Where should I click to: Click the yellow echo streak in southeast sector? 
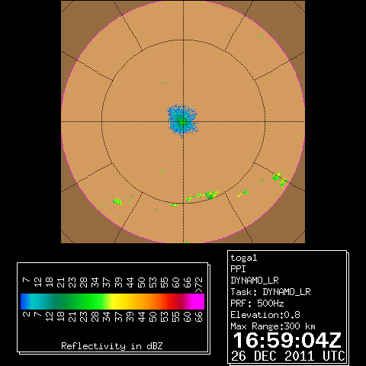point(244,193)
